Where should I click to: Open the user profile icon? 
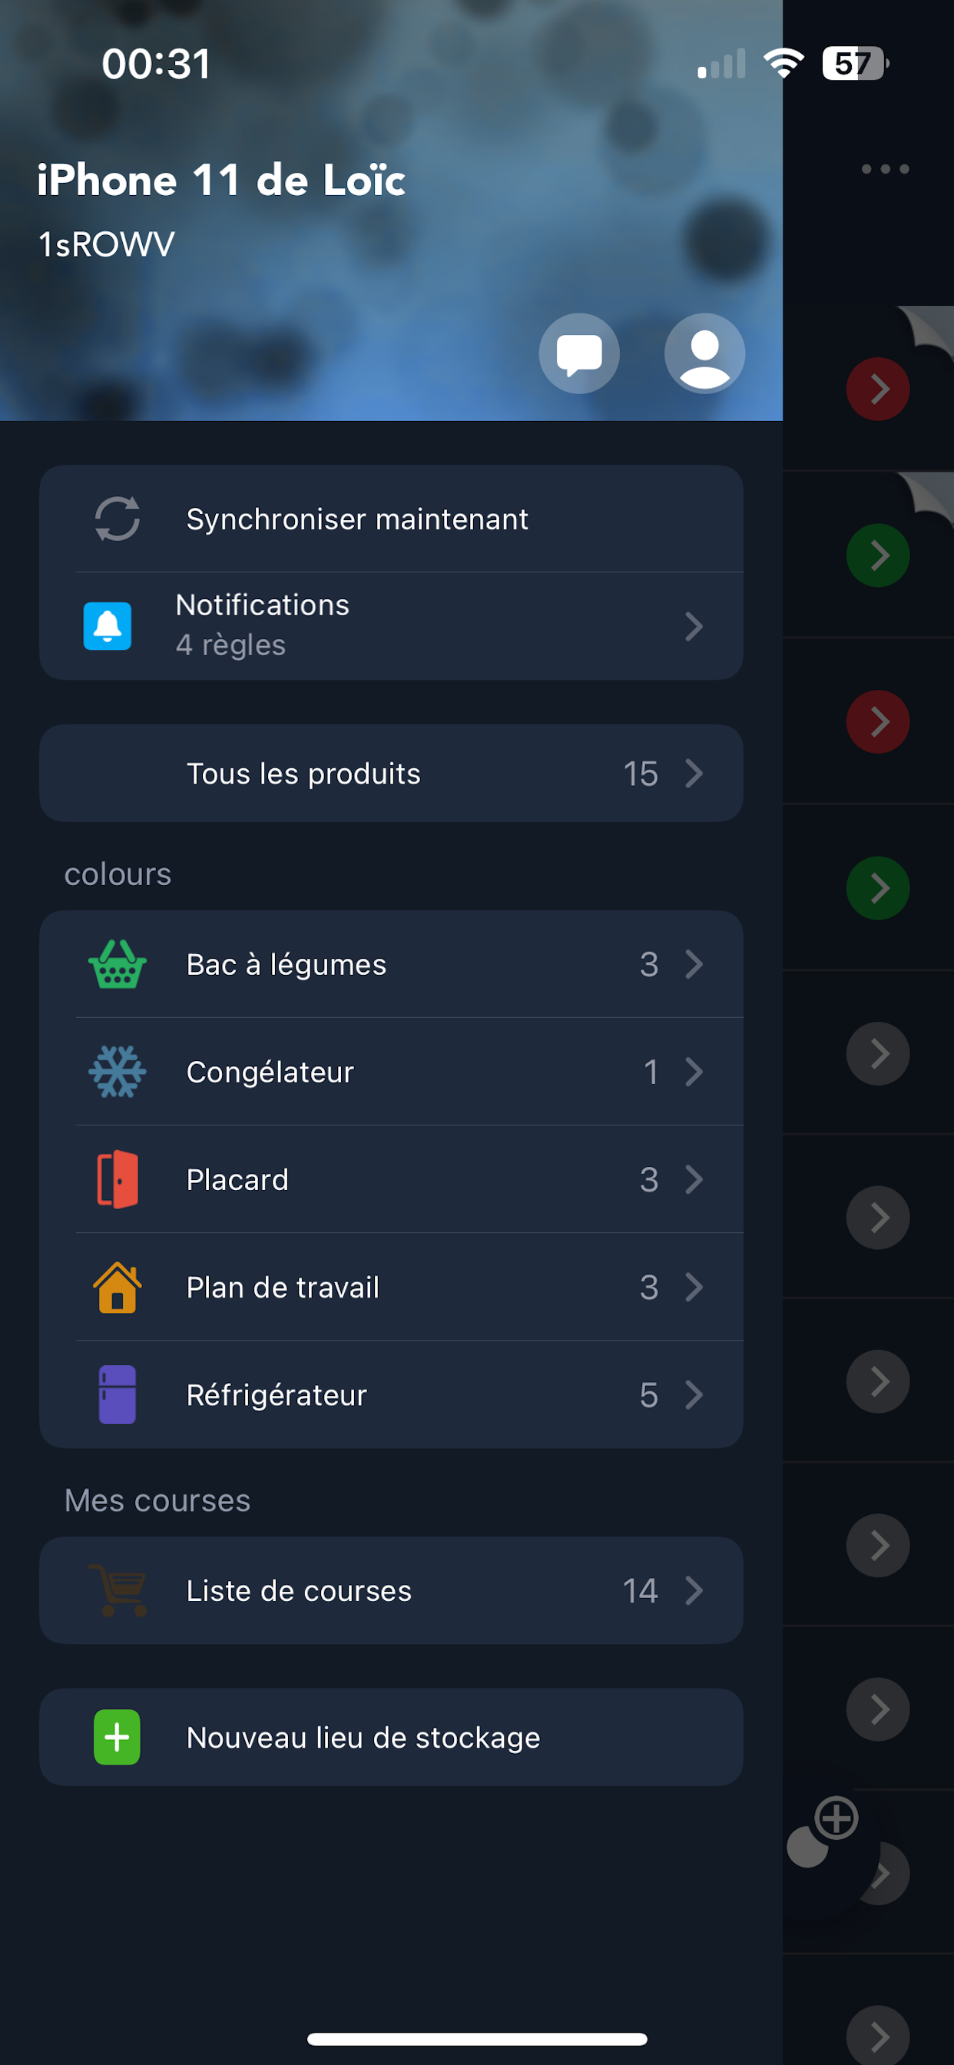704,353
